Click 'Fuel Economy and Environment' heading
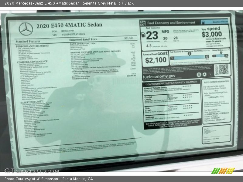 [171, 23]
